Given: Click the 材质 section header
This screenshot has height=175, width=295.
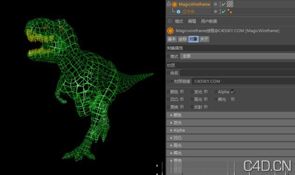Looking at the screenshot, I should tap(231, 65).
